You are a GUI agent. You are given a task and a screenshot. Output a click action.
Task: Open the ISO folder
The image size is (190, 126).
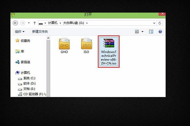pos(86,46)
